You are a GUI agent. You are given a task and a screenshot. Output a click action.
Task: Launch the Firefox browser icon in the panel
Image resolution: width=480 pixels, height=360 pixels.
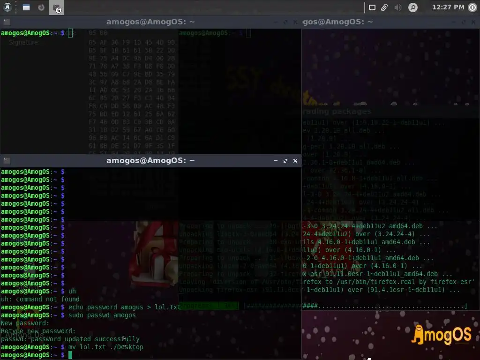click(41, 7)
